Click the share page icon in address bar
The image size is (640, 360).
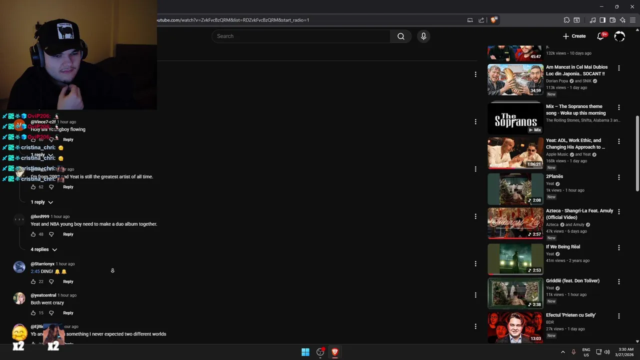(x=481, y=20)
